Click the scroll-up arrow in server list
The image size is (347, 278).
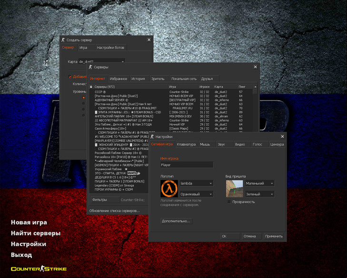click(255, 87)
